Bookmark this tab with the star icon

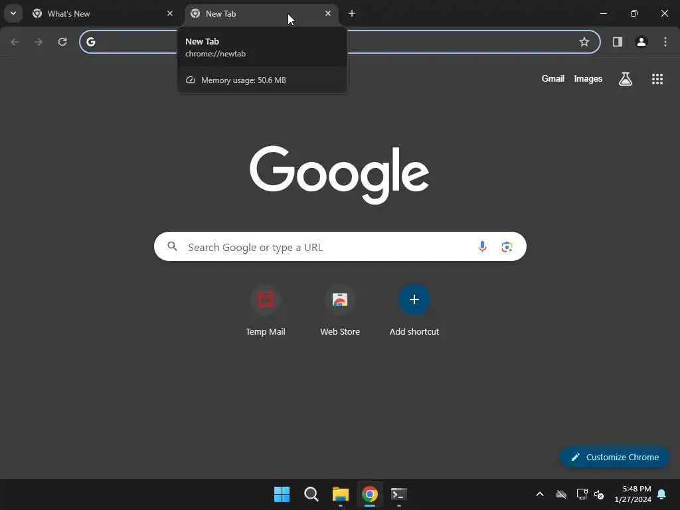point(584,42)
